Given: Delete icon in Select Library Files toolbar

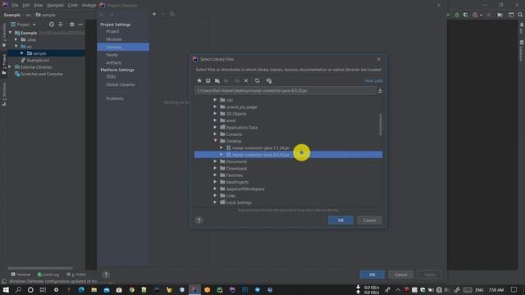Looking at the screenshot, I should tap(246, 80).
